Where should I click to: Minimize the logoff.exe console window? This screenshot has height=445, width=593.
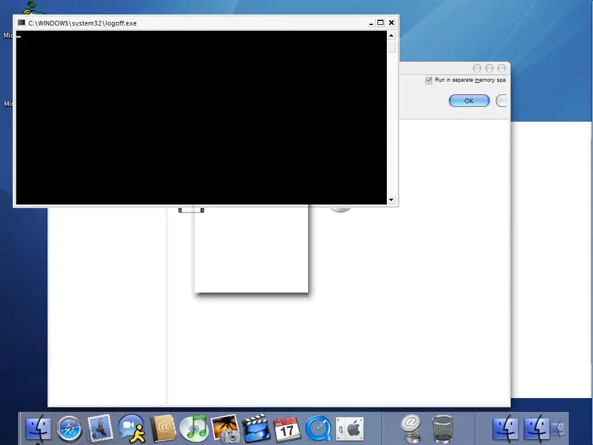pyautogui.click(x=371, y=23)
